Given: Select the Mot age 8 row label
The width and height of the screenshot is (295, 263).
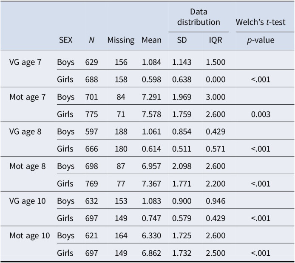Looking at the screenshot, I should [x=27, y=166].
